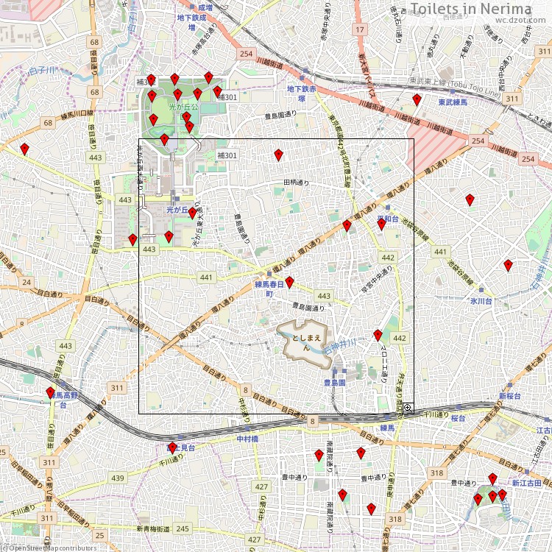Click the toilet marker above 氷川台 on right edge
552x552 pixels.
pos(508,265)
